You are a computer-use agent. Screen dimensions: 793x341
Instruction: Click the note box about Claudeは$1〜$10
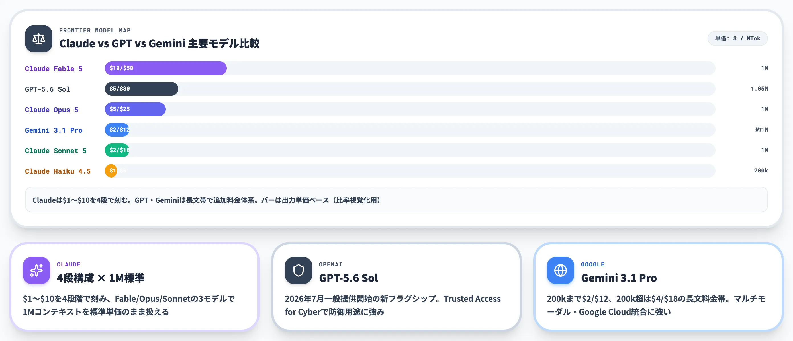pyautogui.click(x=396, y=200)
